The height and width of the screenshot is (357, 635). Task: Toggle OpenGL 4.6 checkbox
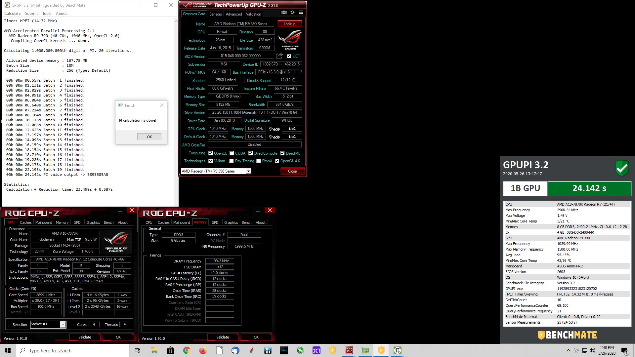click(277, 161)
